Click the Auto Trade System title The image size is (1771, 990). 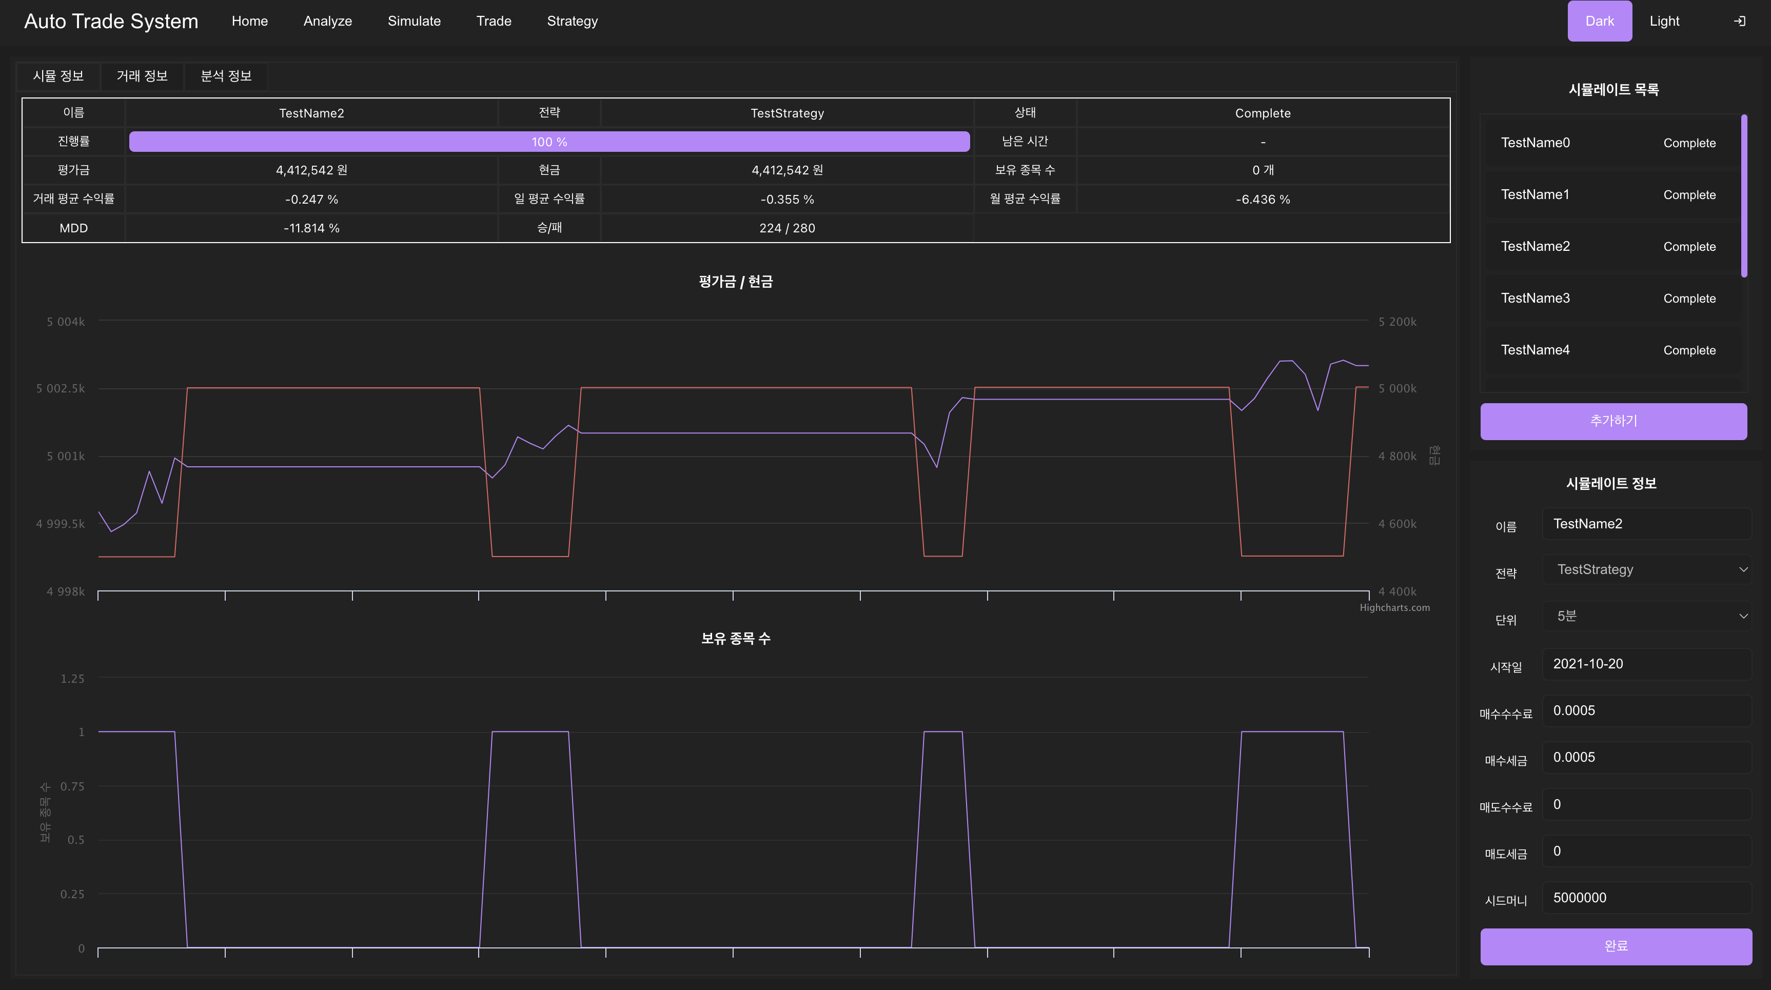[111, 22]
